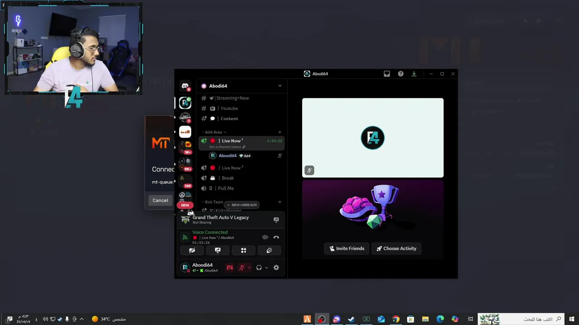
Task: Create a channel in A64 Area category
Action: coord(280,132)
